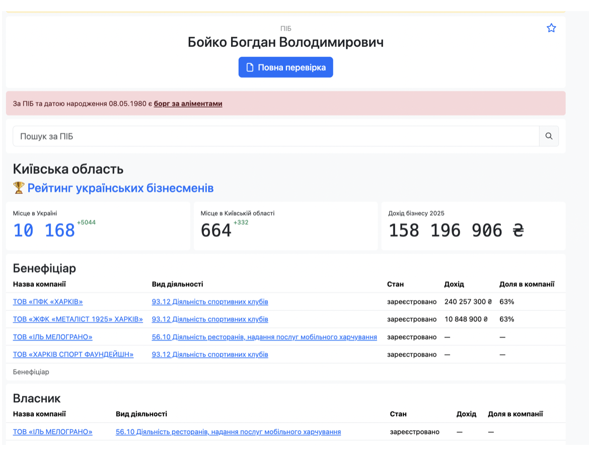Open activity 93.12 link in ПФК ХАРКІВ row
Image resolution: width=589 pixels, height=455 pixels.
210,302
